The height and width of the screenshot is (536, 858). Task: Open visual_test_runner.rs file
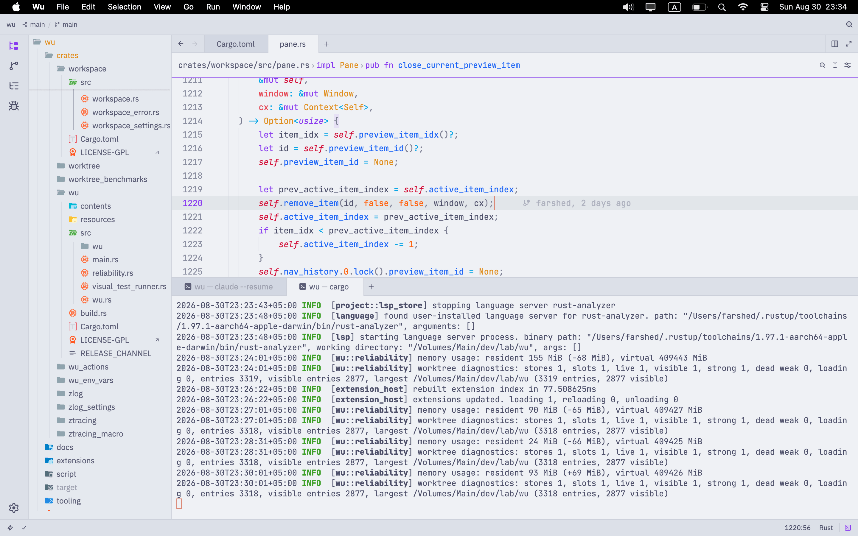[129, 286]
